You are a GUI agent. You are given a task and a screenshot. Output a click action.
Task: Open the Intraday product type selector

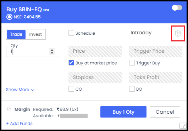(141, 33)
